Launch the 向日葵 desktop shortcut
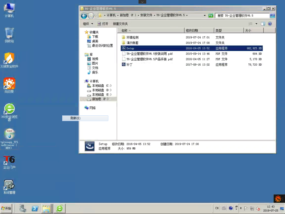This screenshot has height=214, width=285. [x=9, y=85]
